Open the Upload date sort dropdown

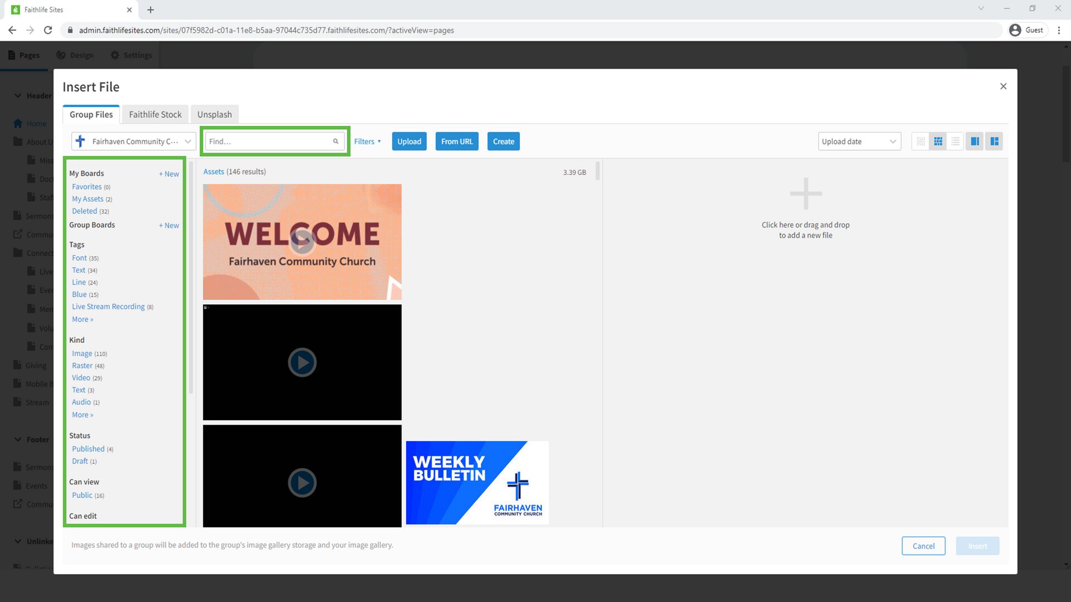pos(859,142)
